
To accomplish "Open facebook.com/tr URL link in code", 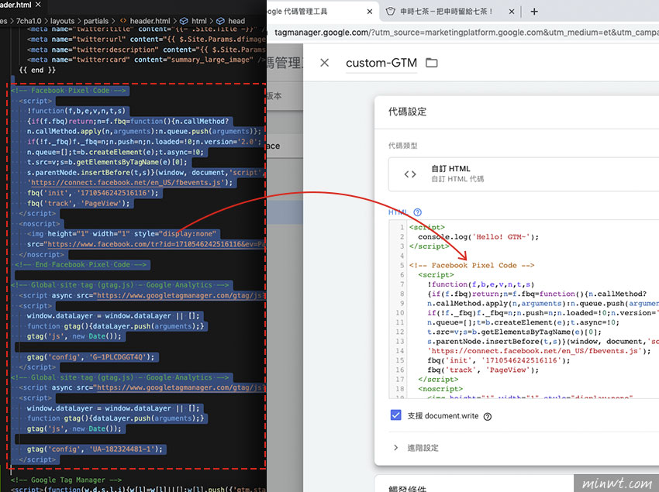I will [156, 244].
